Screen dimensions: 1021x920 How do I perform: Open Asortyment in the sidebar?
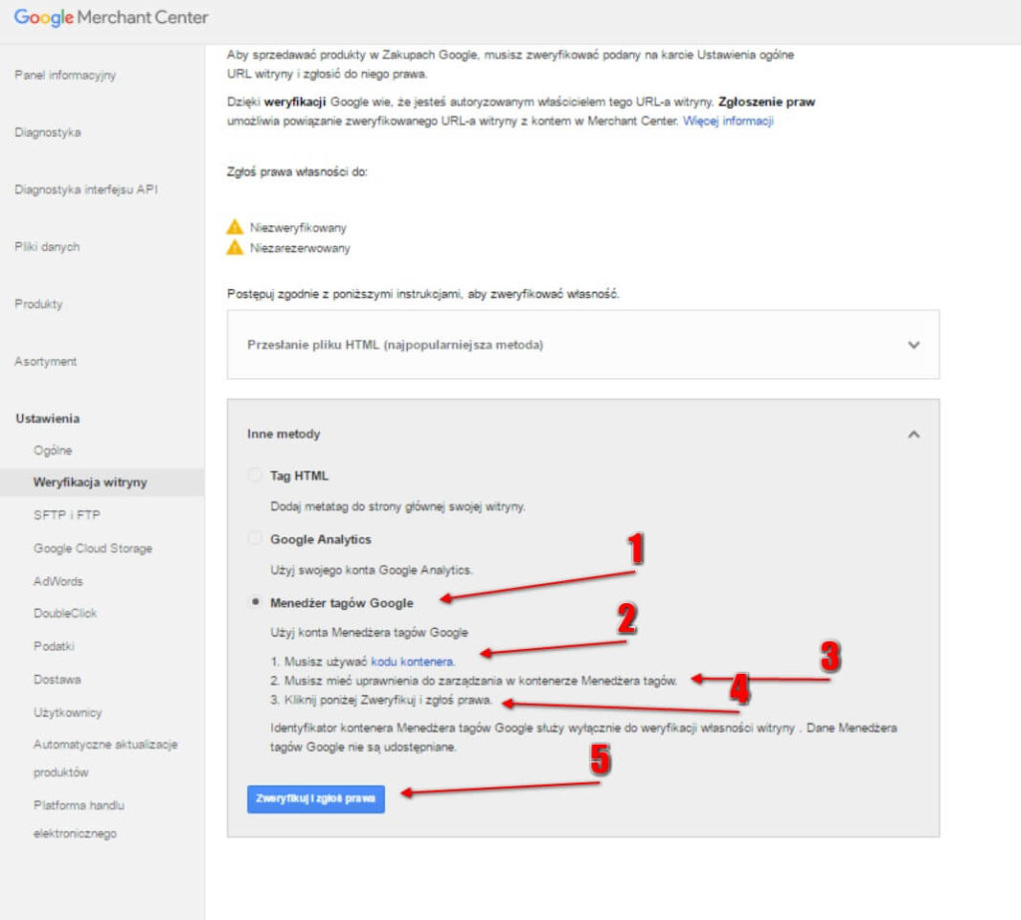46,362
